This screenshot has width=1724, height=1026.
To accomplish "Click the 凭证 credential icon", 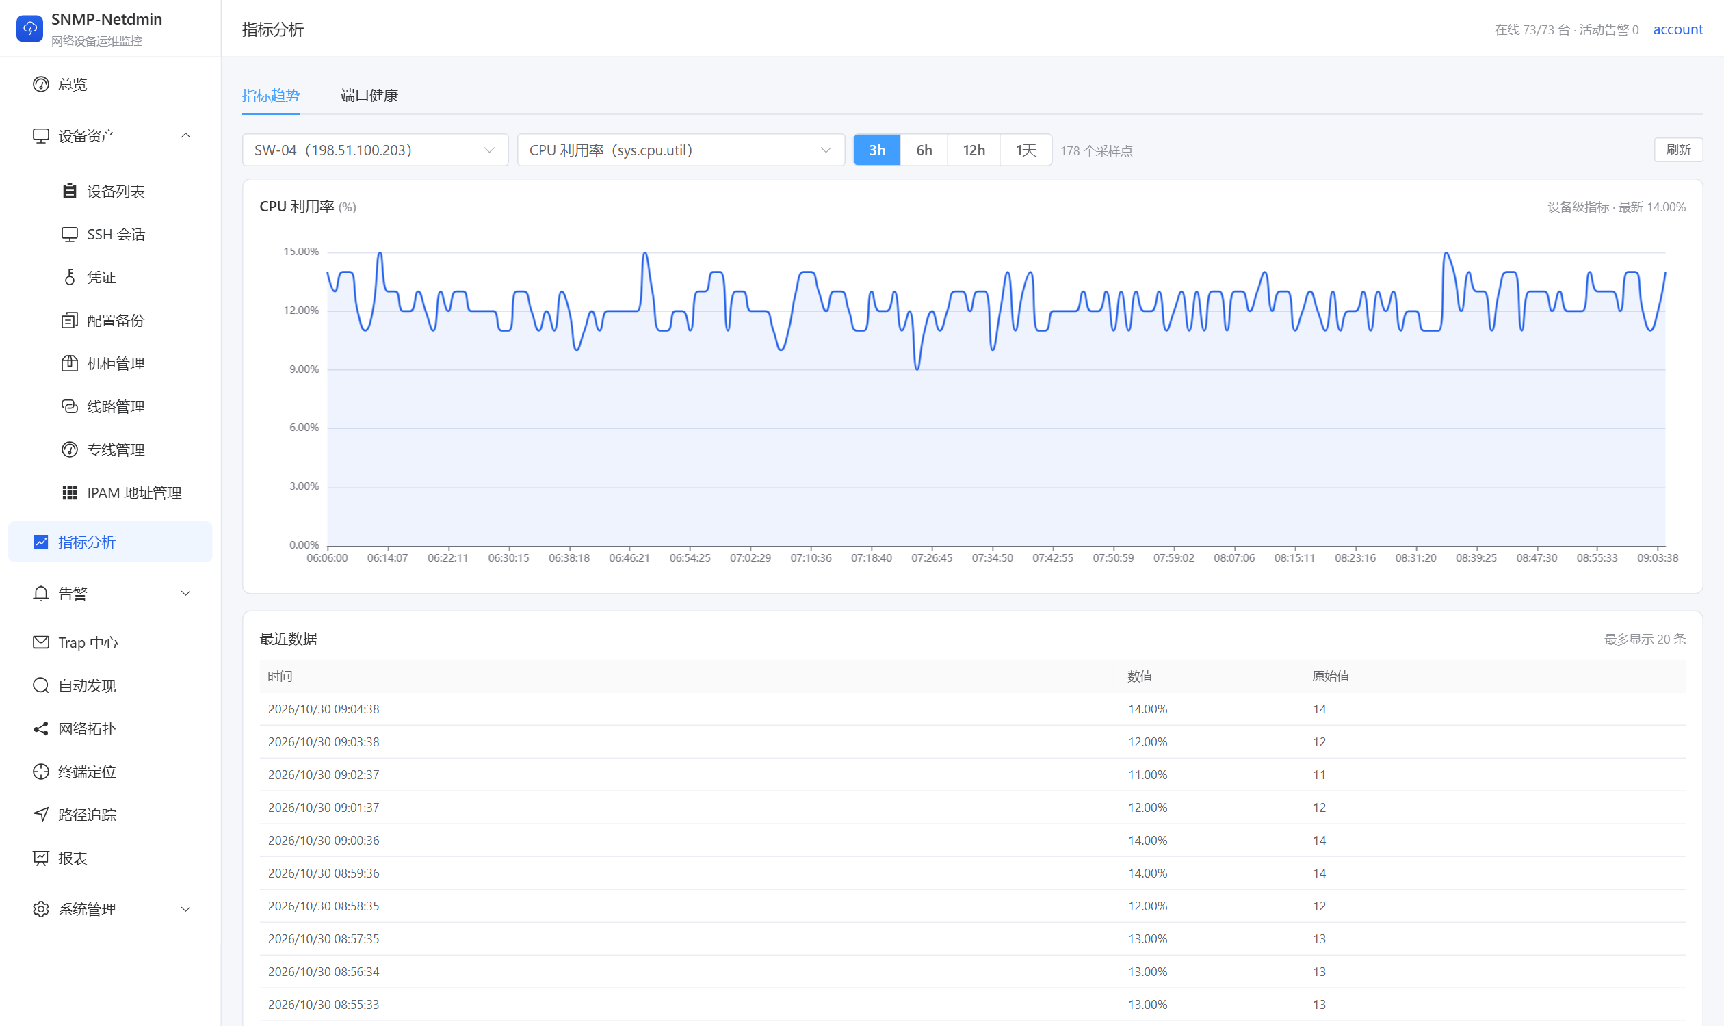I will click(x=70, y=277).
